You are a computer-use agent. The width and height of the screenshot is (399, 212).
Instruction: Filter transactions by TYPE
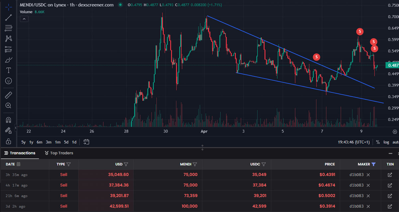click(x=68, y=164)
